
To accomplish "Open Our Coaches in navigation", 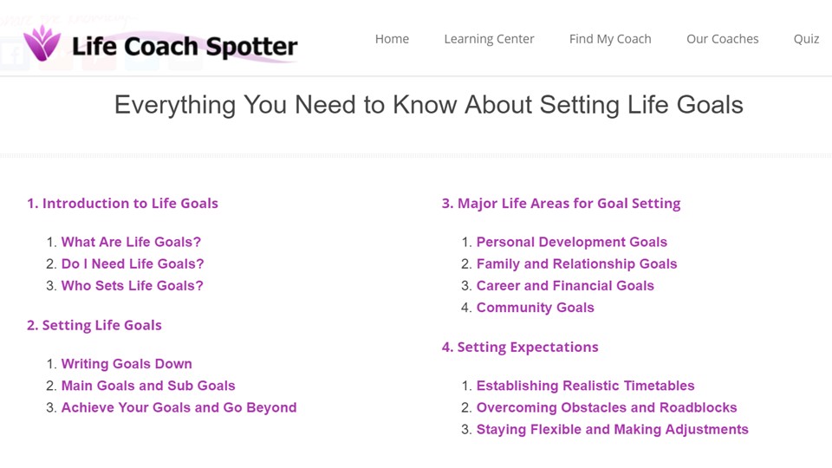I will click(x=722, y=39).
